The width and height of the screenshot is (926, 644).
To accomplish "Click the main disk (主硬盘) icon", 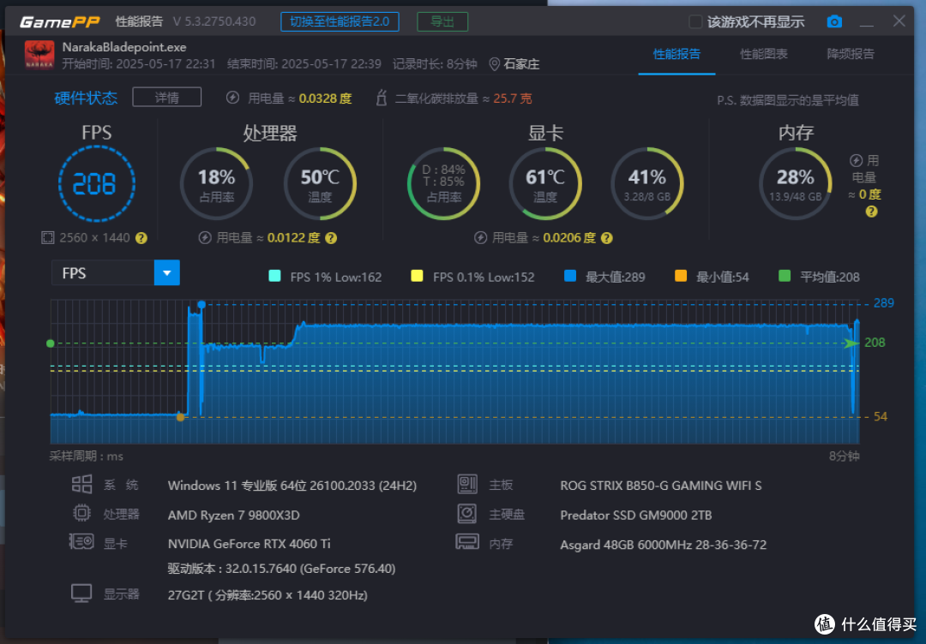I will pyautogui.click(x=466, y=513).
